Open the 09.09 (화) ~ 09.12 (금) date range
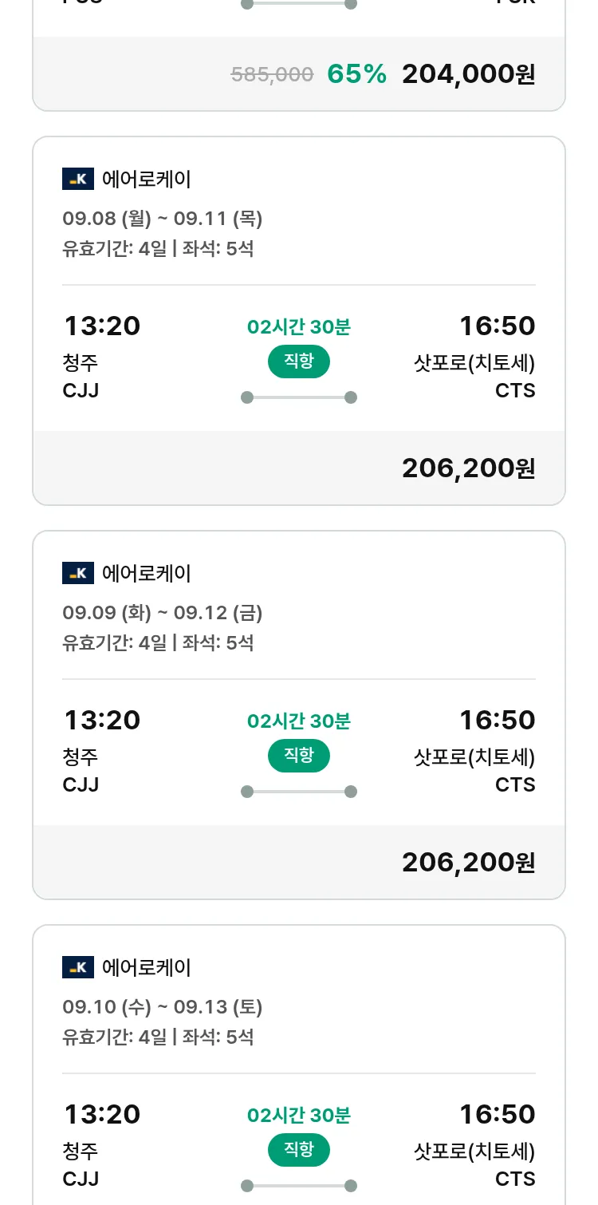The image size is (598, 1205). coord(163,613)
